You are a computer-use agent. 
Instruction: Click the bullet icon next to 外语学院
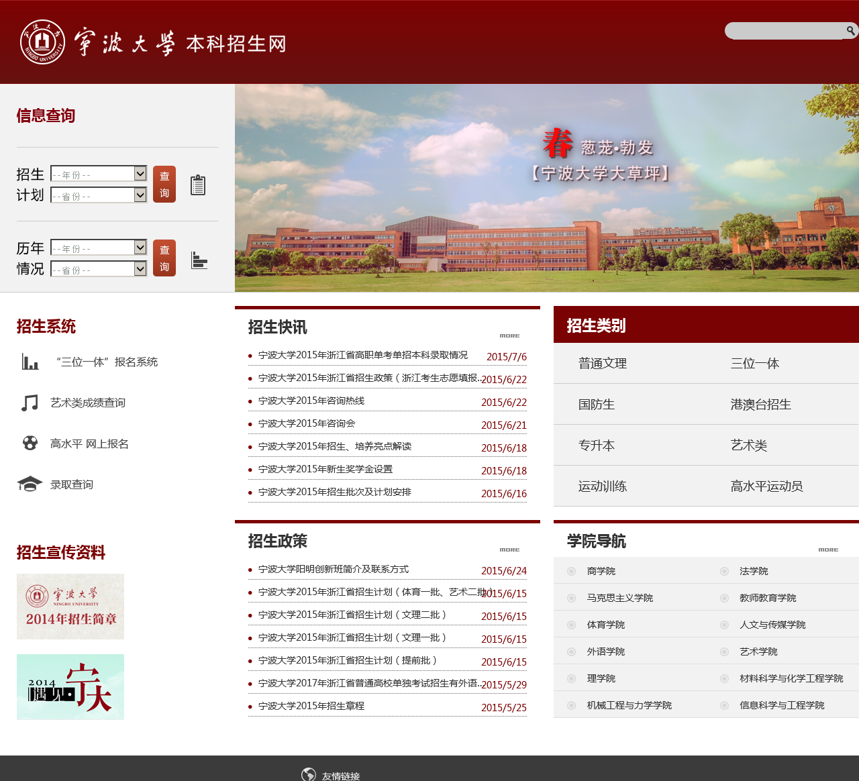tap(571, 652)
